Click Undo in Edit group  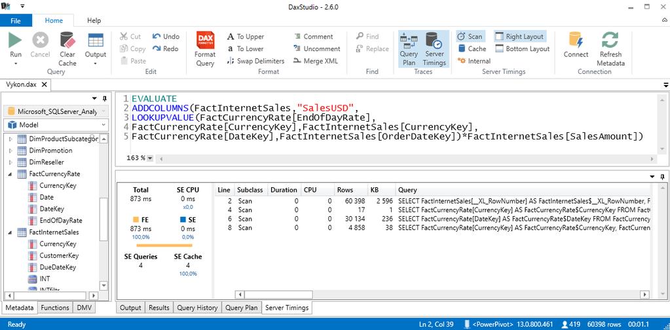166,37
